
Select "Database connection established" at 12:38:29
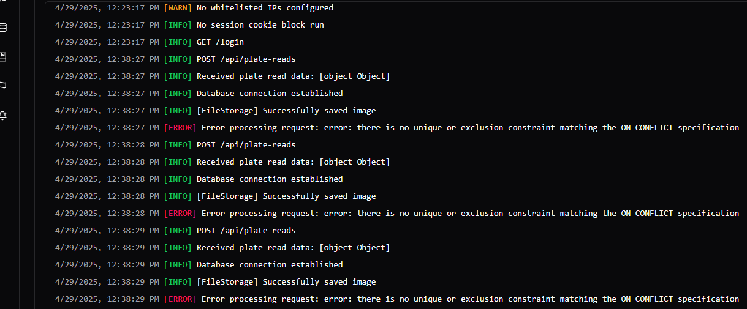click(x=269, y=265)
